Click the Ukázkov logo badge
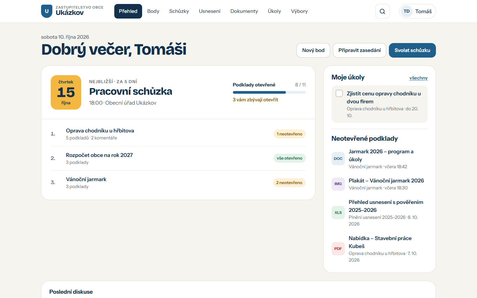 [x=47, y=11]
